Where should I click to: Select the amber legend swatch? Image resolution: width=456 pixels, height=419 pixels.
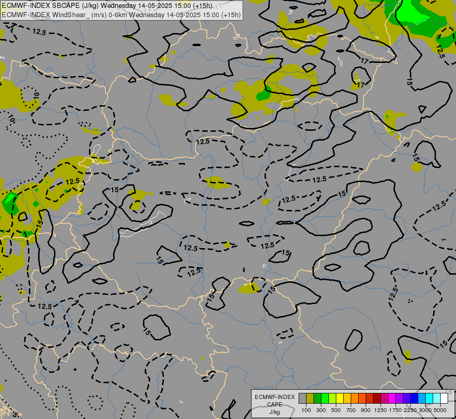[347, 398]
